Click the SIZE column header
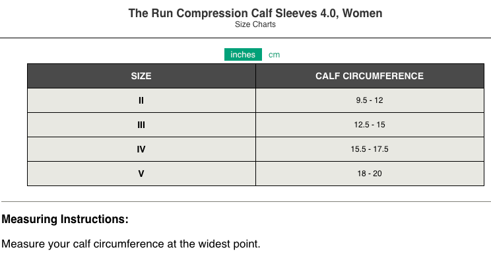 pyautogui.click(x=141, y=76)
